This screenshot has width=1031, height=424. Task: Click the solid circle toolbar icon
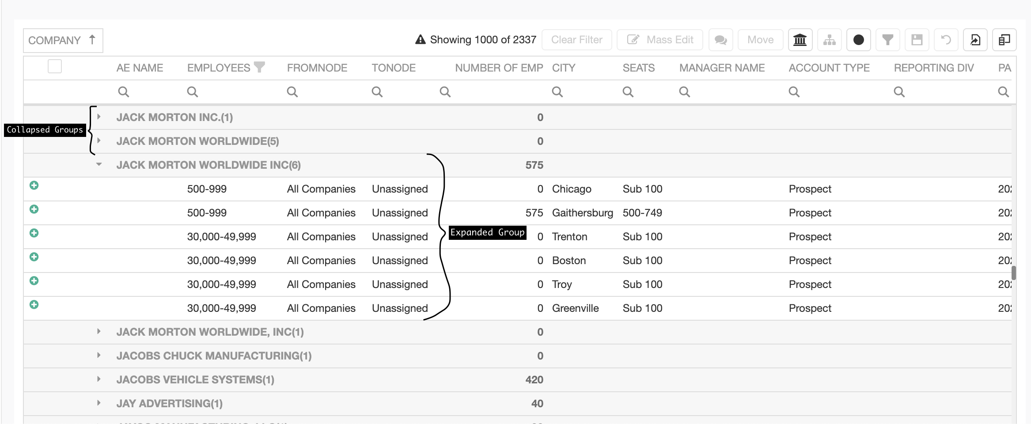coord(858,40)
